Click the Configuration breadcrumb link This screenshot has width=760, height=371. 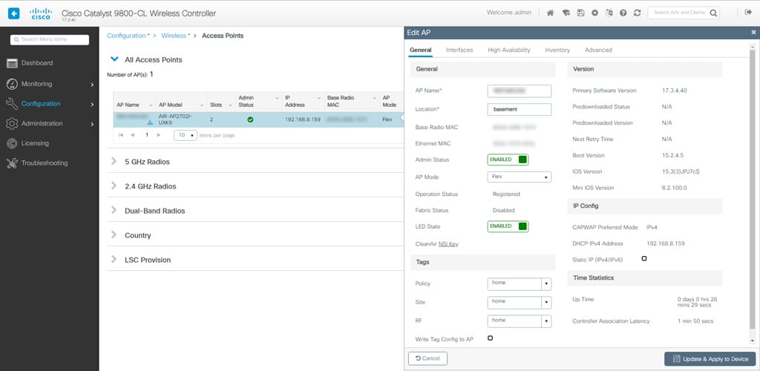pyautogui.click(x=126, y=36)
